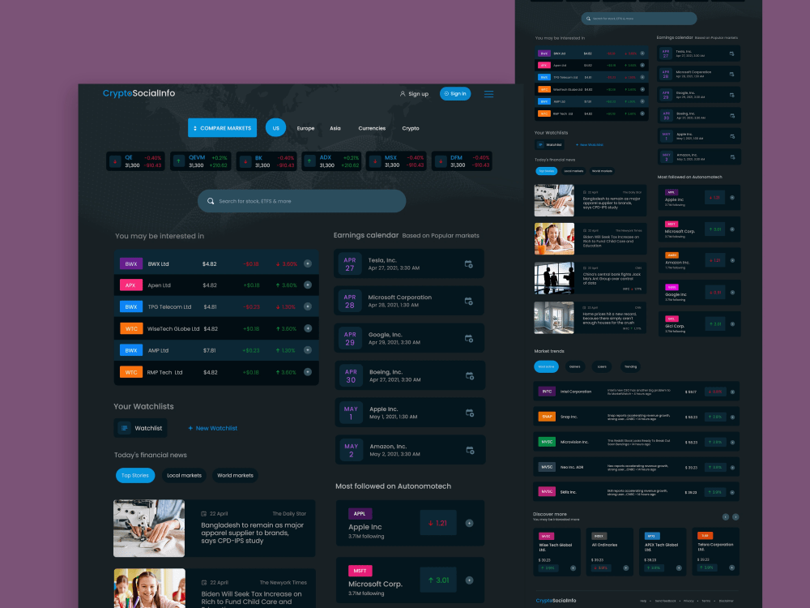Image resolution: width=810 pixels, height=608 pixels.
Task: Click the BWX tag on TPG Telecom row
Action: point(131,306)
